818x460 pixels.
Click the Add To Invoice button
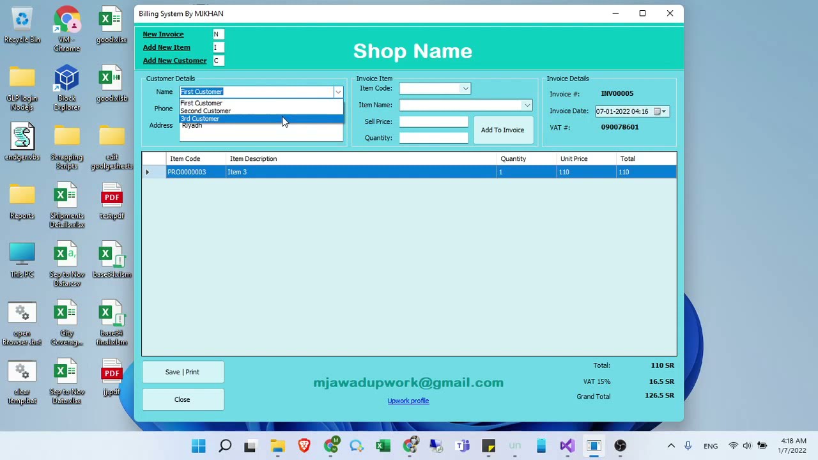pos(502,130)
